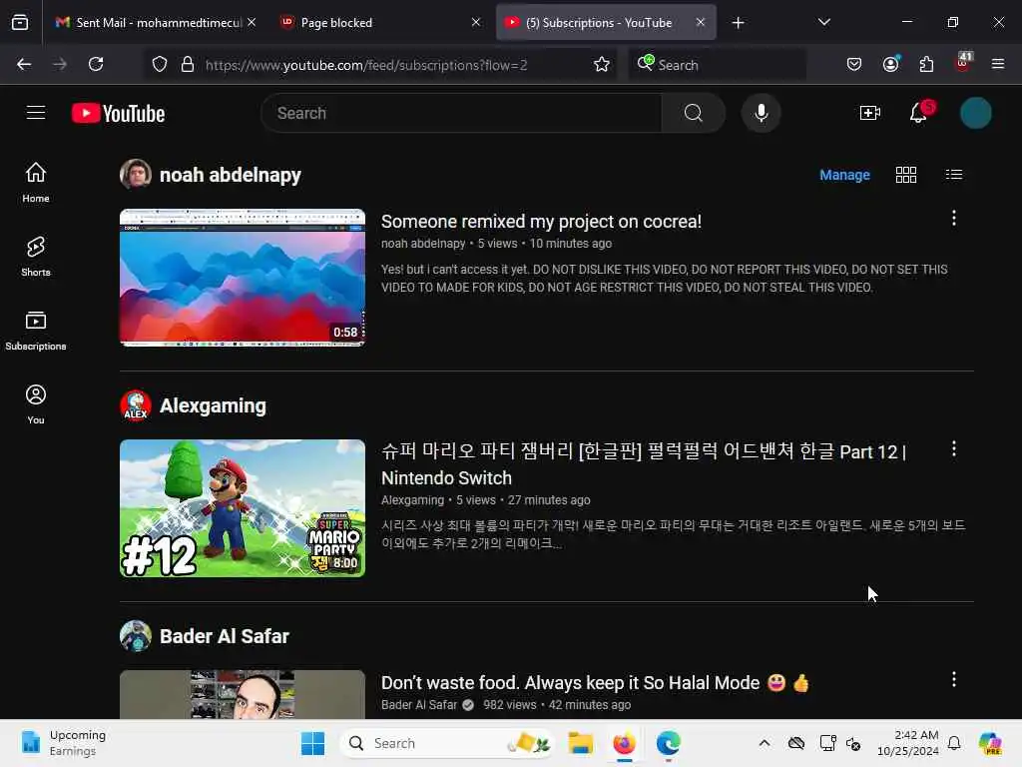1022x767 pixels.
Task: Open the You section in sidebar
Action: coord(36,404)
